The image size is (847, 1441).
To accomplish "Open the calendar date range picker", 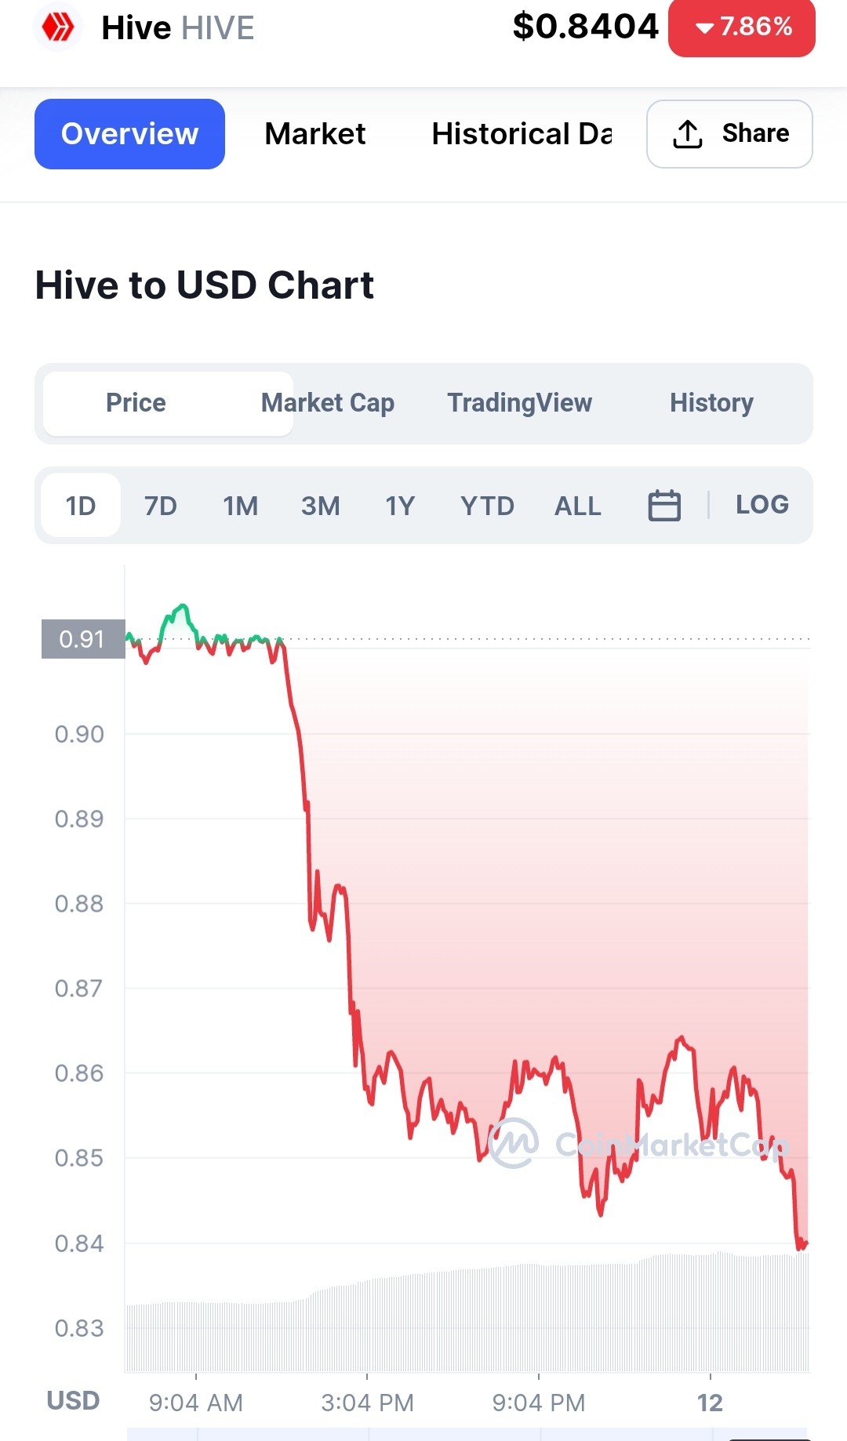I will [664, 506].
